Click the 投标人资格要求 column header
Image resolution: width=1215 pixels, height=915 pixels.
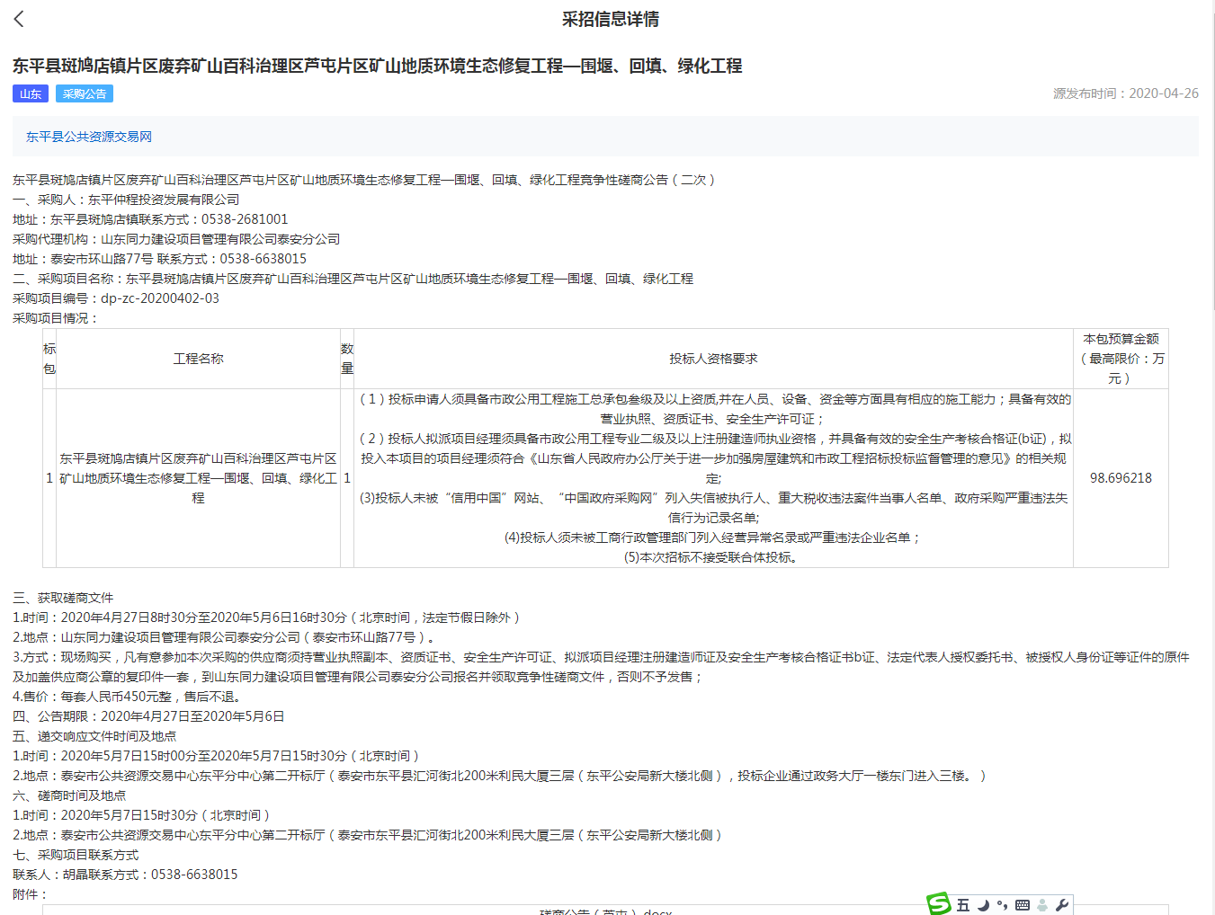(713, 359)
